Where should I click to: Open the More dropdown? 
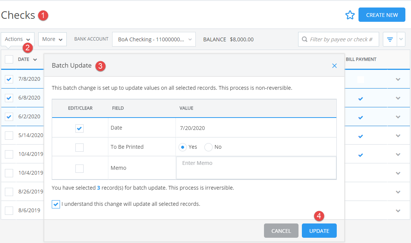pyautogui.click(x=52, y=39)
